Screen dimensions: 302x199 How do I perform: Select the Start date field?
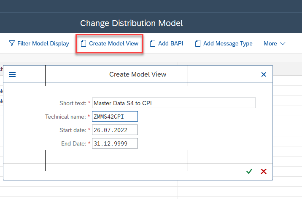click(115, 130)
